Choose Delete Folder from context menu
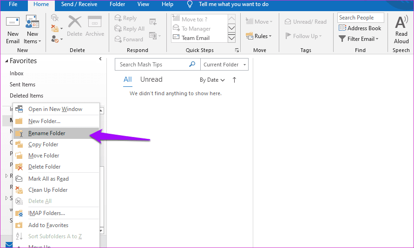 pyautogui.click(x=44, y=167)
